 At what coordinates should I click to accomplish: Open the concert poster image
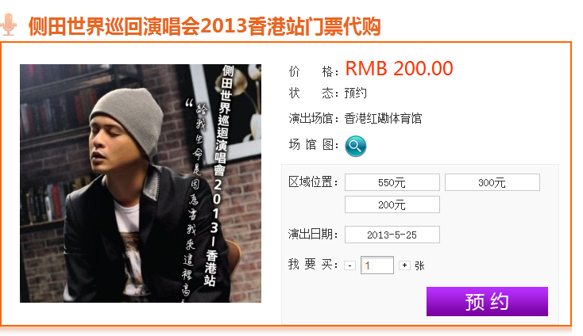click(141, 183)
